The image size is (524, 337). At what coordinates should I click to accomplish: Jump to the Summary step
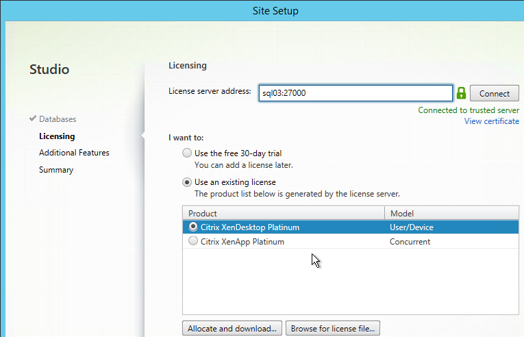click(x=56, y=170)
